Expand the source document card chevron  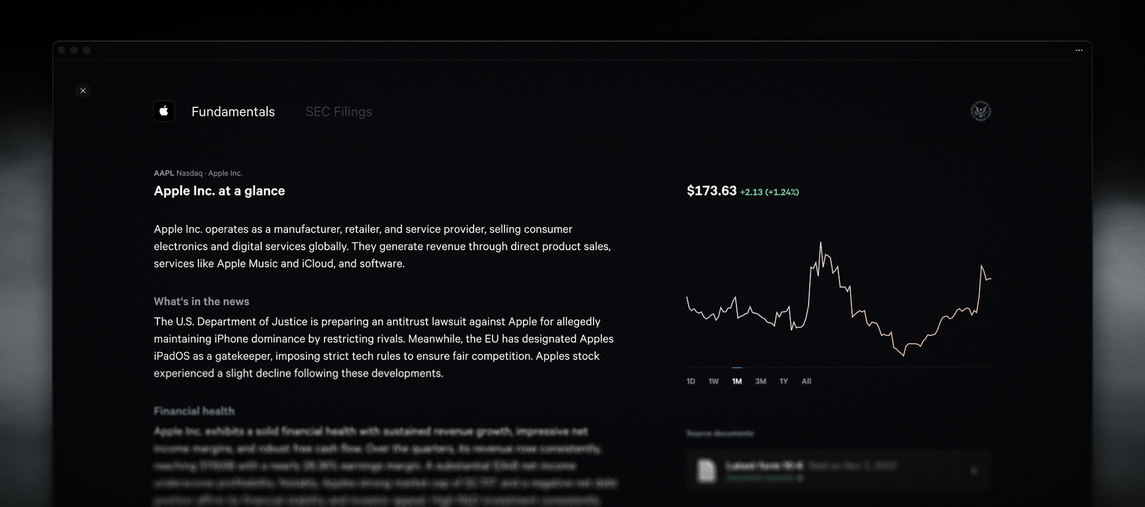point(974,471)
